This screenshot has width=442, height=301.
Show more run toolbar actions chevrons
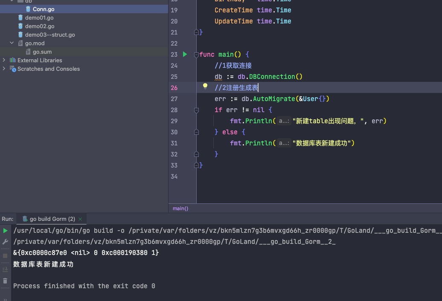[x=5, y=299]
